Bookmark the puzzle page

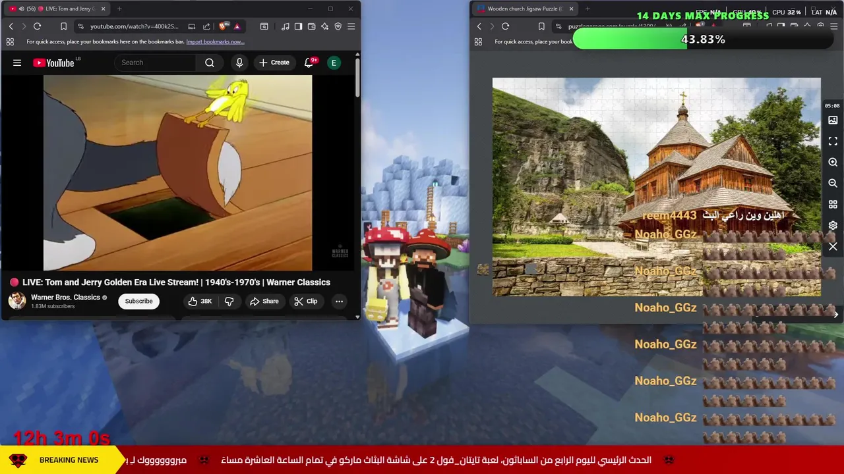click(541, 26)
